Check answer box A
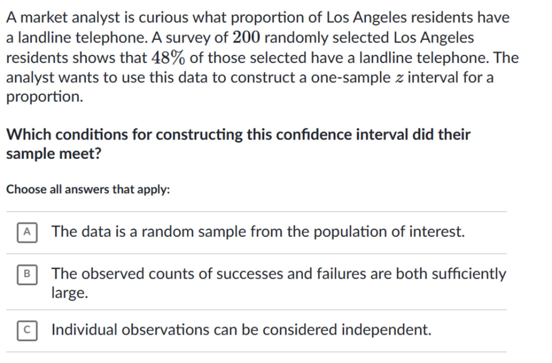 27,232
